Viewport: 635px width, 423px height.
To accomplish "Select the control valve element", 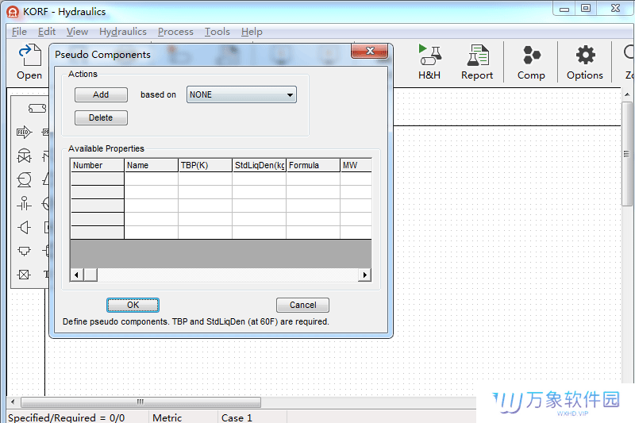I will click(24, 156).
